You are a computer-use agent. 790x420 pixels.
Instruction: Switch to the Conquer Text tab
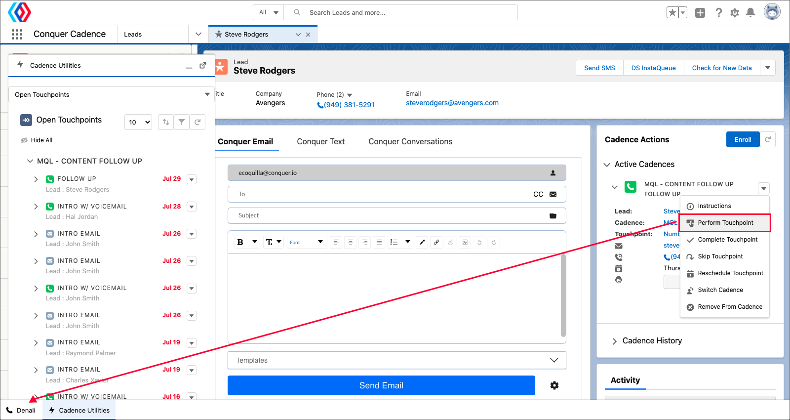(321, 141)
